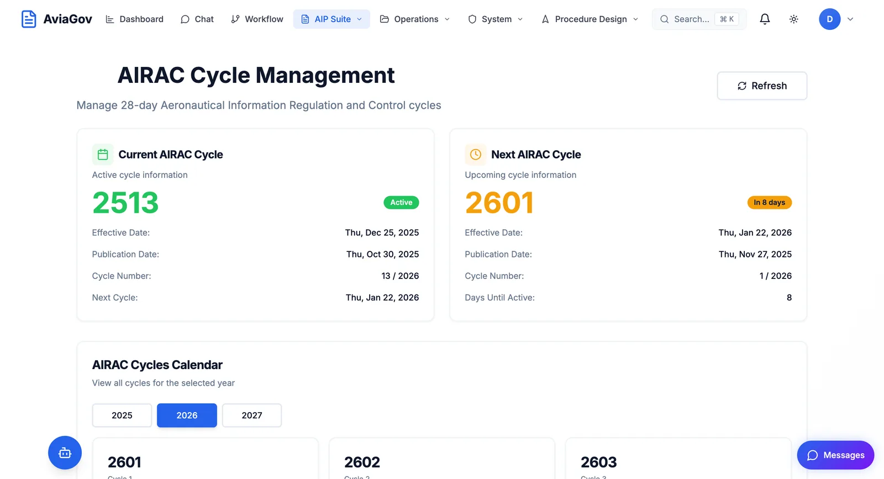Image resolution: width=884 pixels, height=479 pixels.
Task: Click the AviaGov document logo icon
Action: 29,19
